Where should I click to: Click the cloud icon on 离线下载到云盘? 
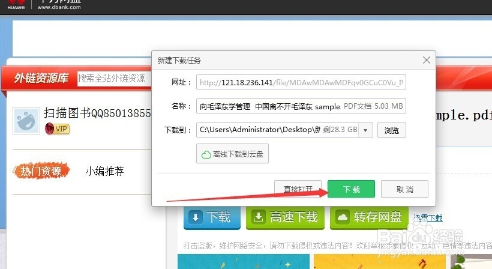206,154
